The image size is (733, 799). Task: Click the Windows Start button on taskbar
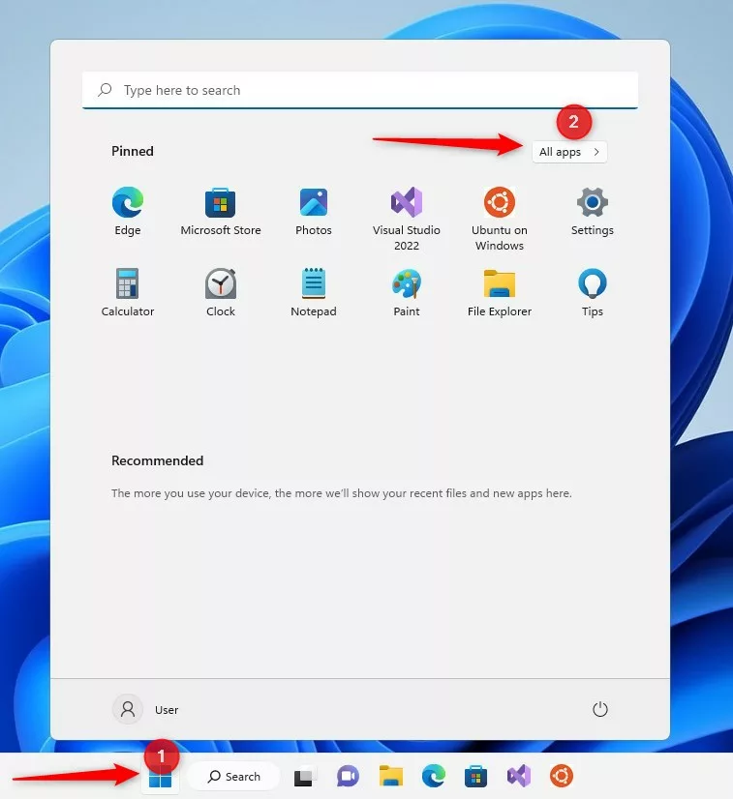[x=160, y=777]
